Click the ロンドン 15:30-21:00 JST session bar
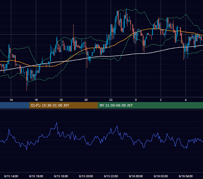203x179 pixels. tap(63, 105)
